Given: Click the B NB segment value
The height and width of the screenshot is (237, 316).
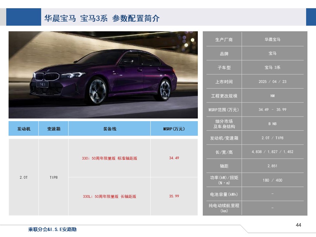Looking at the screenshot, I should (x=273, y=124).
